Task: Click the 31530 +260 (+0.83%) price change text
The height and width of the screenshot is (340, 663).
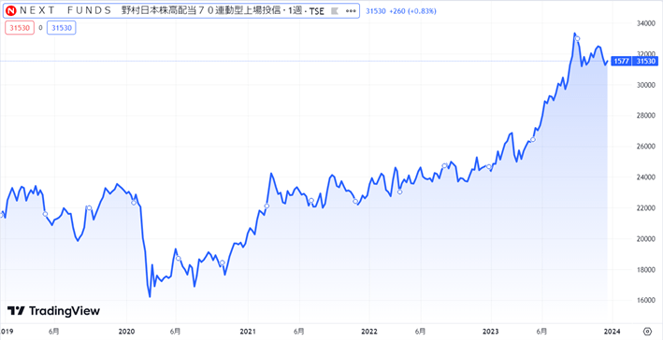Action: pyautogui.click(x=400, y=11)
